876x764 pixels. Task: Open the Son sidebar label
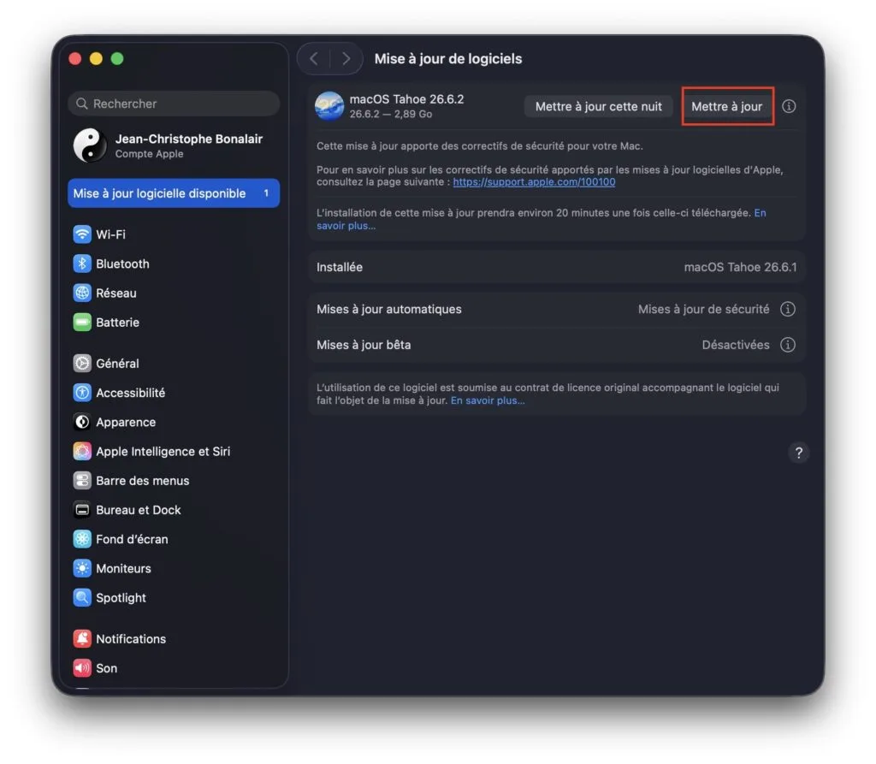point(106,668)
